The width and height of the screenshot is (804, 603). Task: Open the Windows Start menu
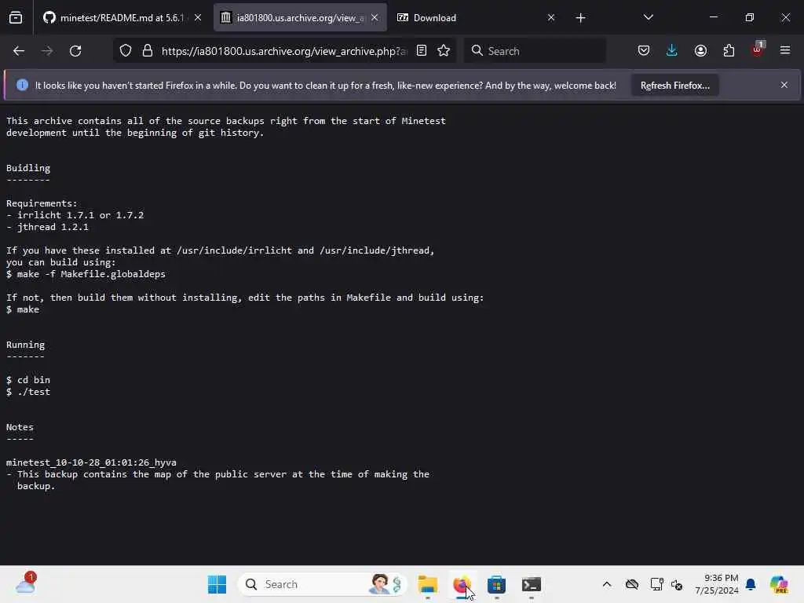(217, 584)
